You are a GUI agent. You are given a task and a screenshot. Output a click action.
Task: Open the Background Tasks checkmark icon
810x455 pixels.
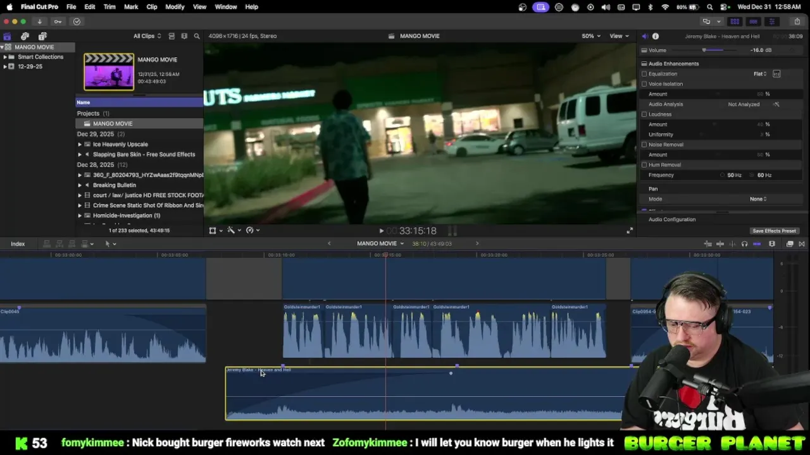77,21
